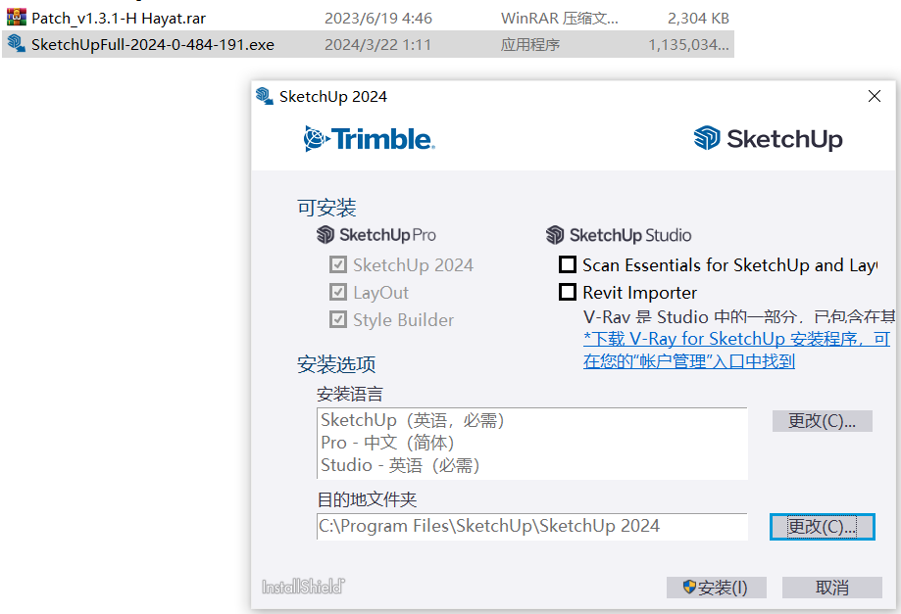The image size is (901, 614).
Task: Click the SketchUp icon in the title bar
Action: [x=264, y=96]
